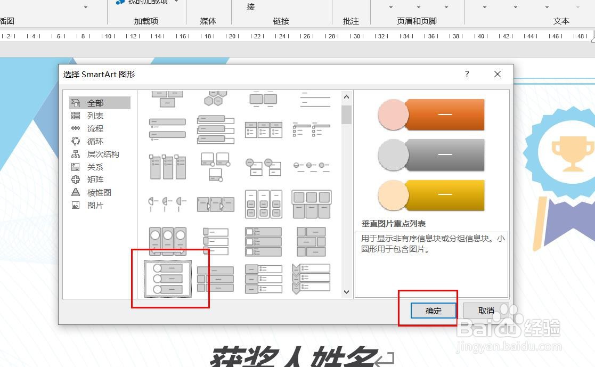Choose the framed three squares above three boxes layout
Viewport: 595px width, 367px height.
coord(311,204)
